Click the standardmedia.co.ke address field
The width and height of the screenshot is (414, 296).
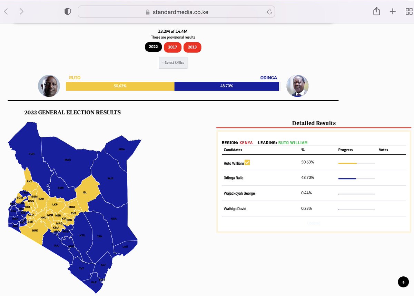[176, 12]
